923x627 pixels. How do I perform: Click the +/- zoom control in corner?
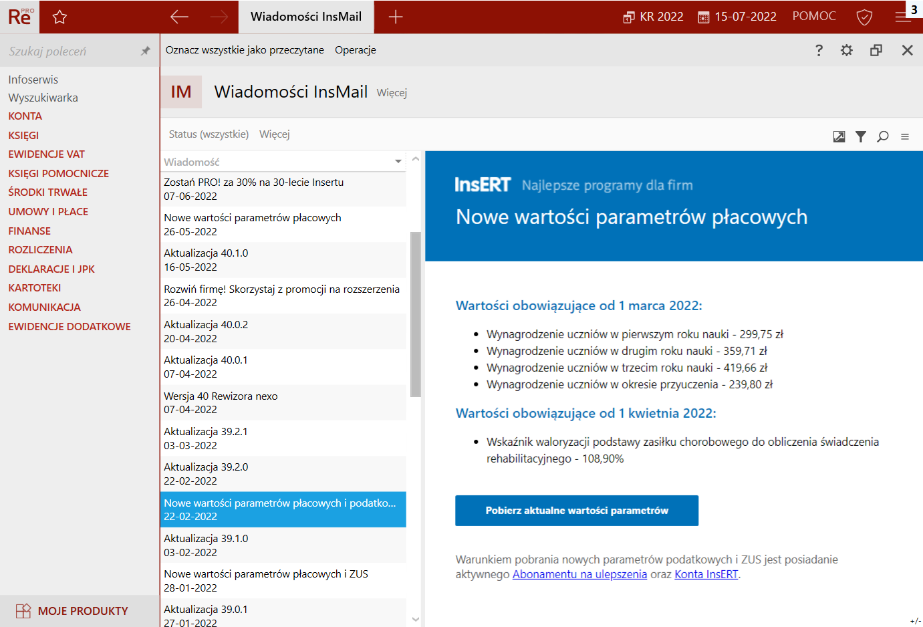point(915,621)
